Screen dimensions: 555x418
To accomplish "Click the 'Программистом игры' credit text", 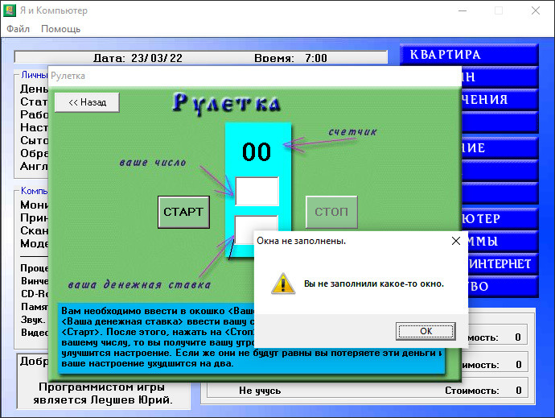I will point(101,387).
